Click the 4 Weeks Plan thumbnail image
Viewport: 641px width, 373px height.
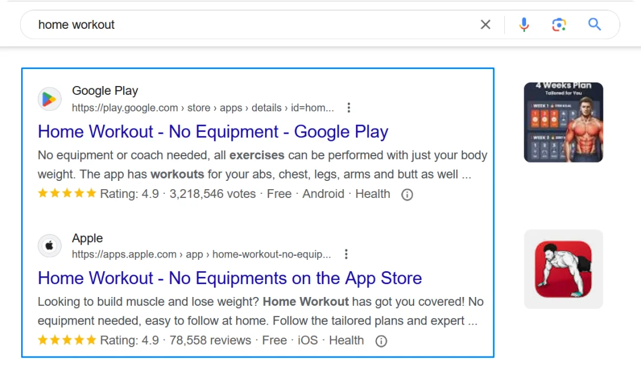(563, 123)
